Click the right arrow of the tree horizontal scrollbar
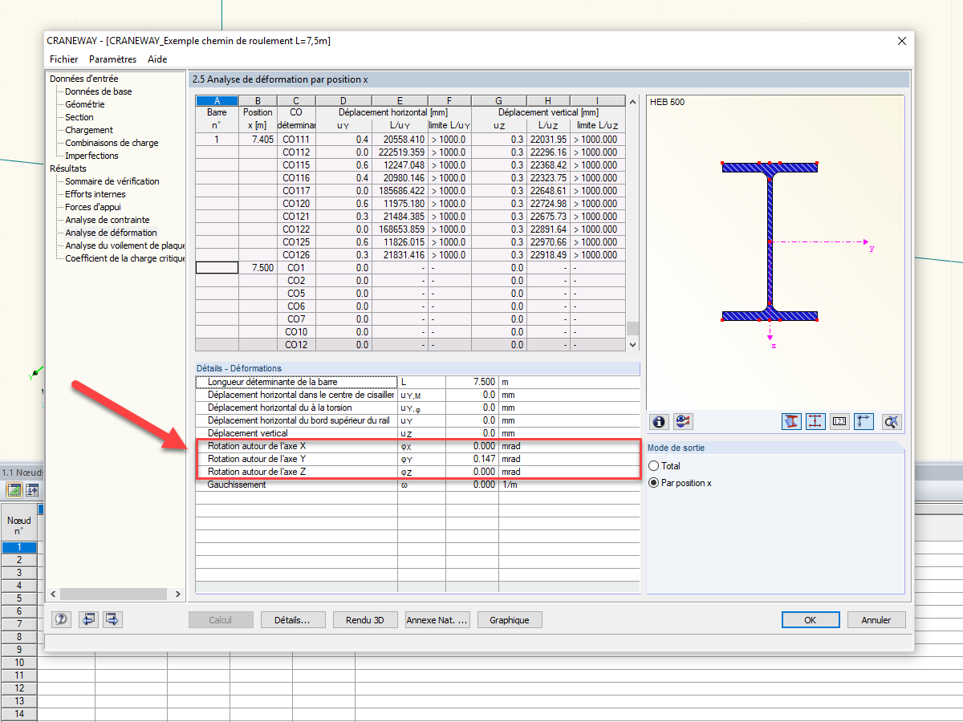The image size is (963, 722). (x=177, y=594)
